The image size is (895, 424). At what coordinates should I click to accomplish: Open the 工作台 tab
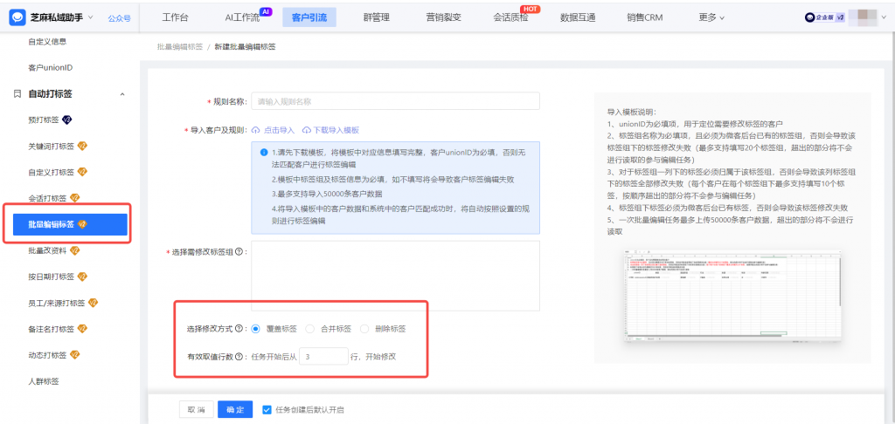tap(175, 17)
